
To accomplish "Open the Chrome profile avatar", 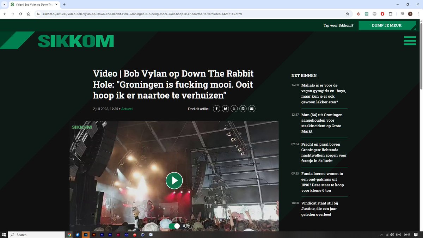I will tap(410, 14).
